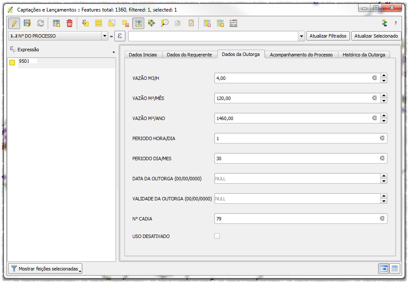The height and width of the screenshot is (282, 408).
Task: Click the select all features icon
Action: [x=99, y=23]
